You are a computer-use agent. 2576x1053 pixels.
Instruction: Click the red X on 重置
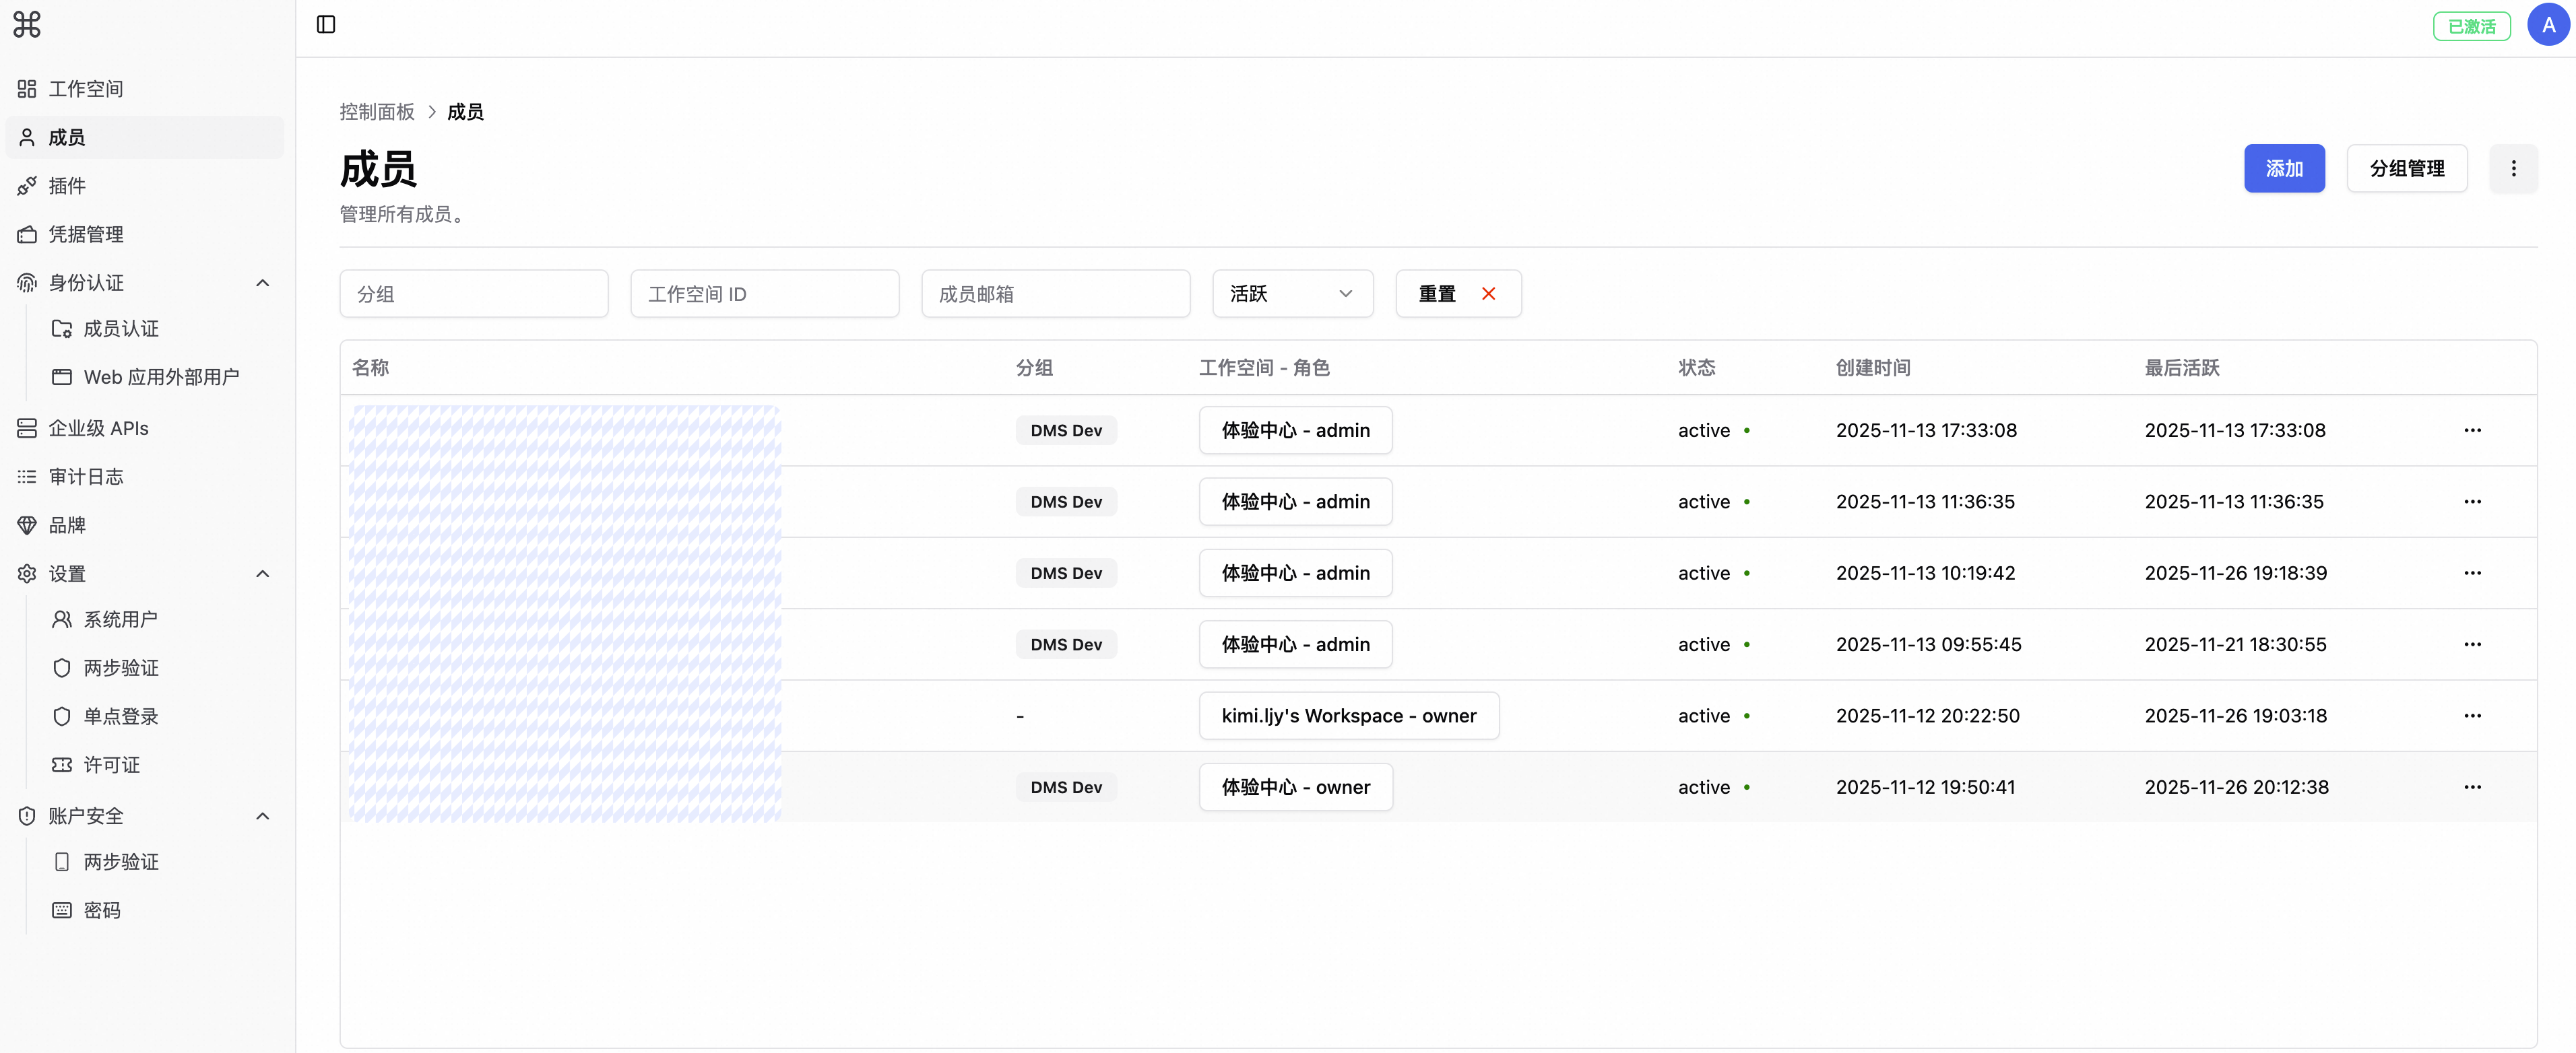1488,294
